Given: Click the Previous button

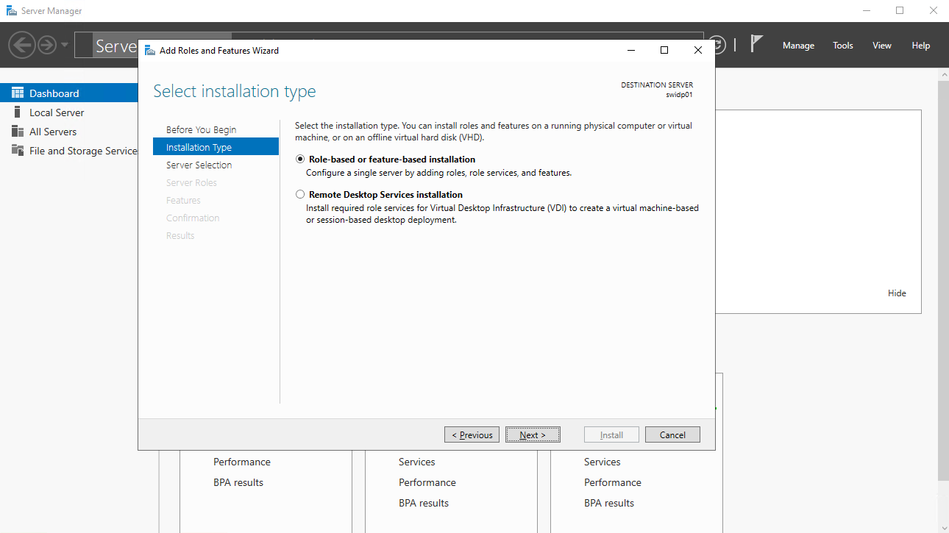Looking at the screenshot, I should pyautogui.click(x=472, y=435).
